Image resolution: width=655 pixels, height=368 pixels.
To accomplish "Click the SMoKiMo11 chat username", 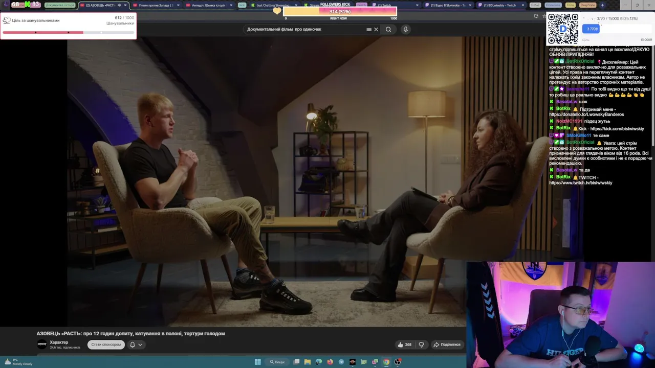I will (579, 135).
